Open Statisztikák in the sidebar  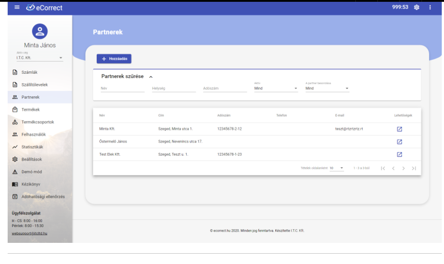pos(40,147)
